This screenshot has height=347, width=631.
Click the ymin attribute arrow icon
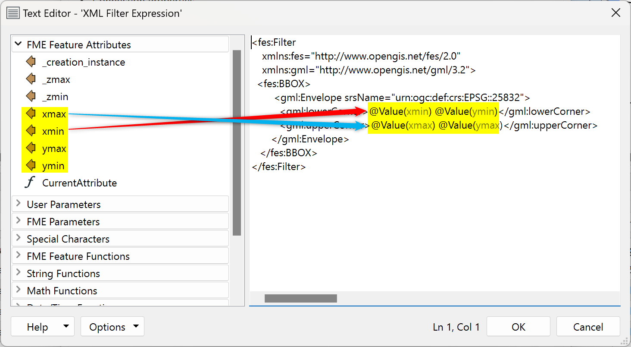(31, 166)
